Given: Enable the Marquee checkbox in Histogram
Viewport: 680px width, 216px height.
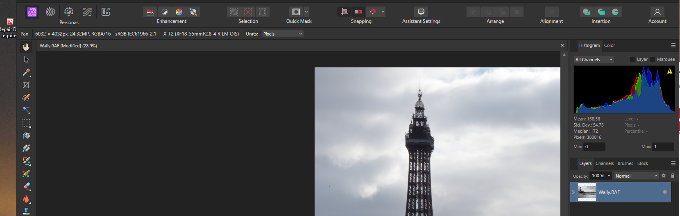Looking at the screenshot, I should click(652, 59).
